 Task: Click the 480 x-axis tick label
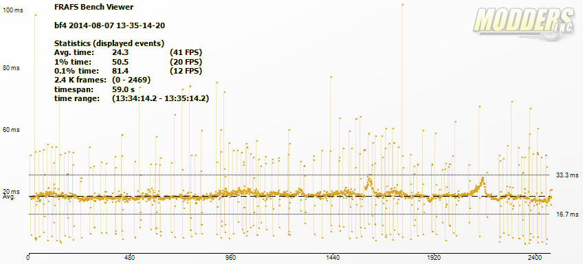pyautogui.click(x=130, y=257)
